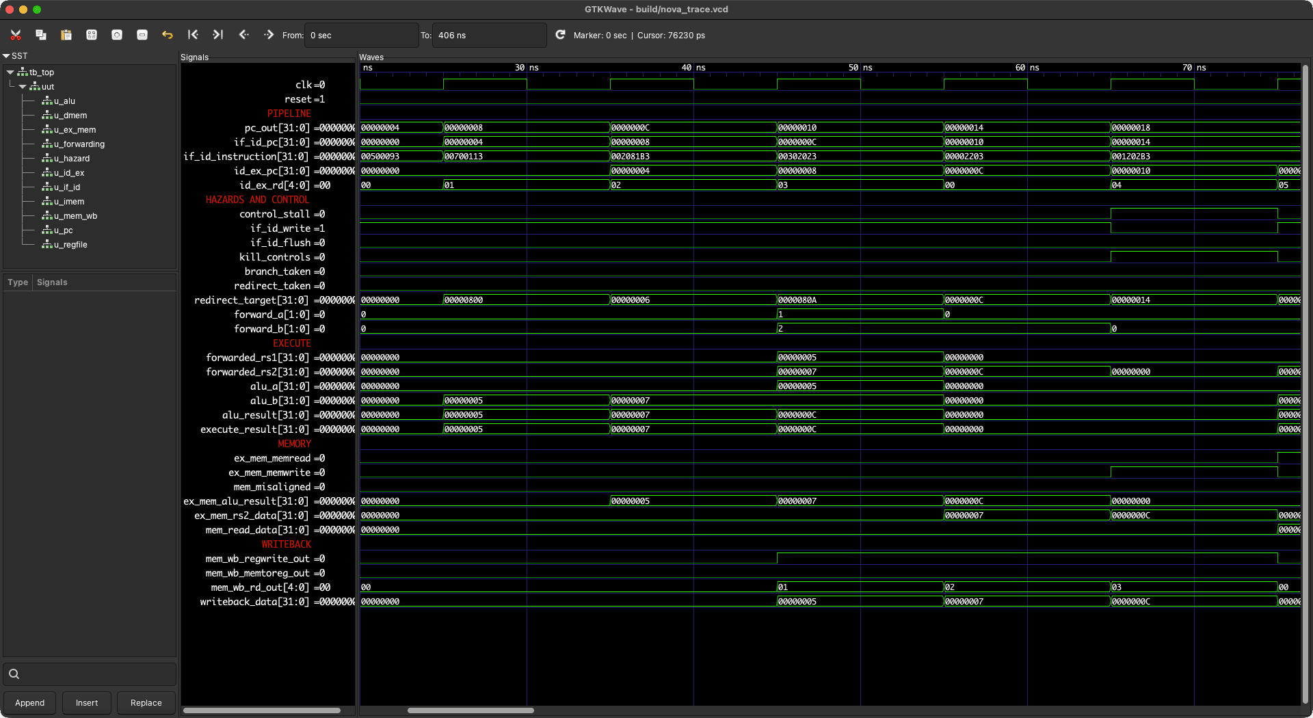Click the 50 ns marker on the time ruler

[x=860, y=68]
